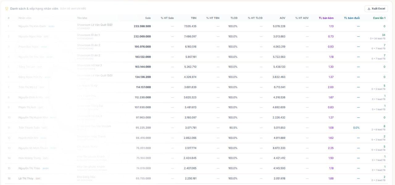Screen dimensions: 395x185
Task: Click the sale value 233.598.500
Action: [142, 26]
